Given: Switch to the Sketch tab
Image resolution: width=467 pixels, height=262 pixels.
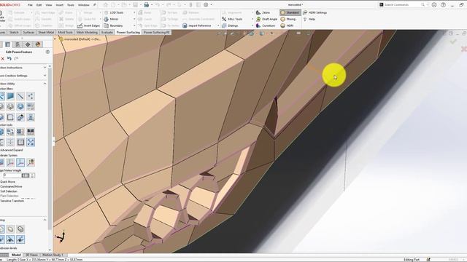Looking at the screenshot, I should (14, 32).
